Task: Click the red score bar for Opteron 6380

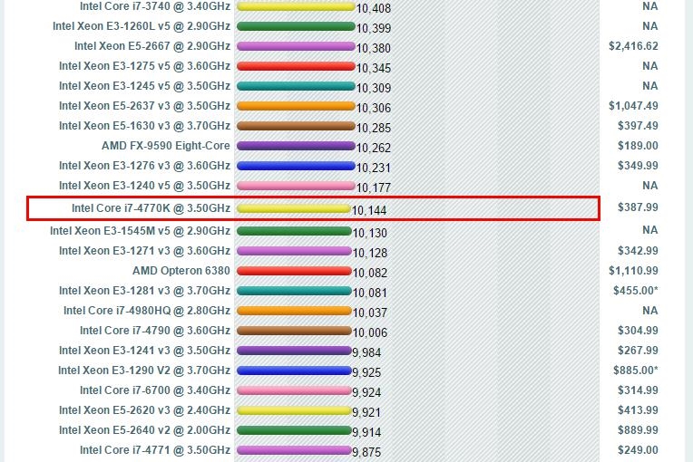Action: click(x=294, y=271)
